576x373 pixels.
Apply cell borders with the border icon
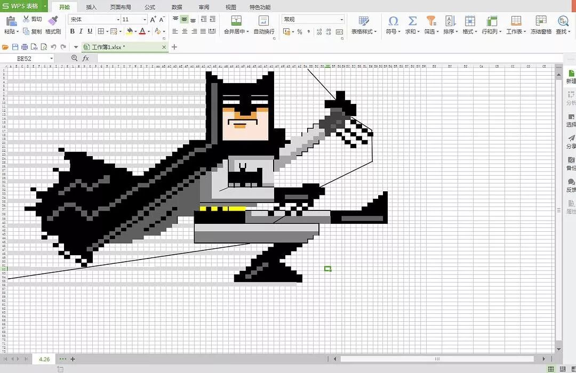(101, 31)
